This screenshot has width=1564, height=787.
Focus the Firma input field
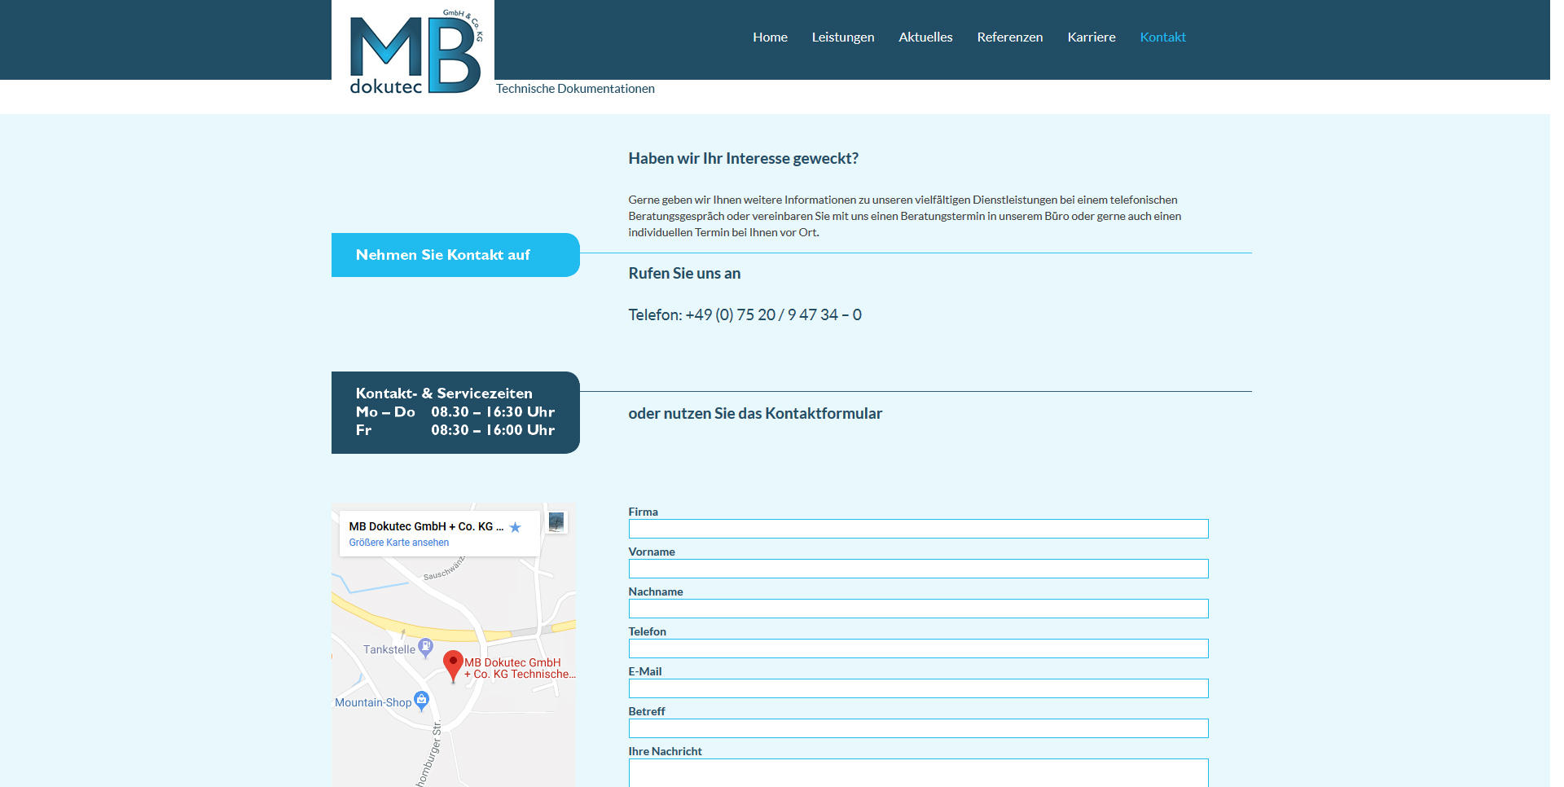[x=918, y=529]
